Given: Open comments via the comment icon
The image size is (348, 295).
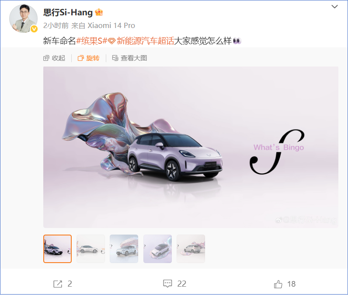Looking at the screenshot, I should (167, 284).
